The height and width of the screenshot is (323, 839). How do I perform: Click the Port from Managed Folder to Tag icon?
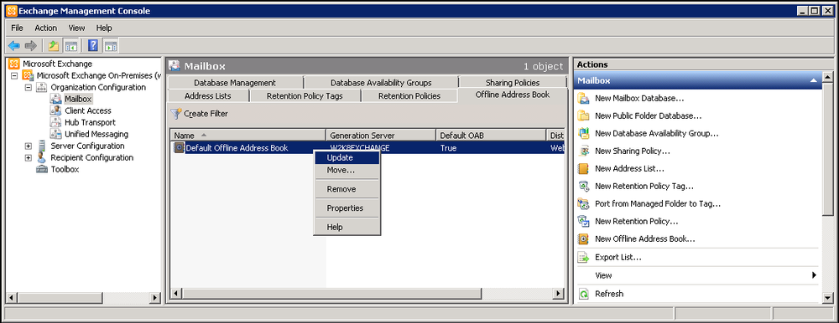pos(584,204)
